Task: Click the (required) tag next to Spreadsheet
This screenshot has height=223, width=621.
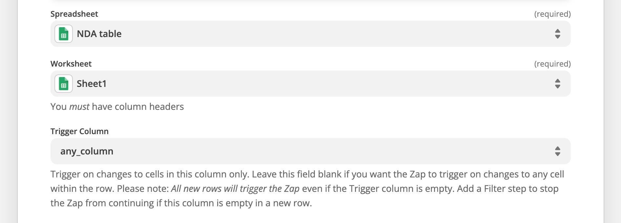Action: pos(552,14)
